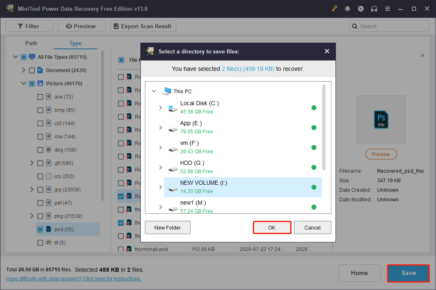Click the App (E:) drive icon
The height and width of the screenshot is (290, 436).
tap(173, 129)
